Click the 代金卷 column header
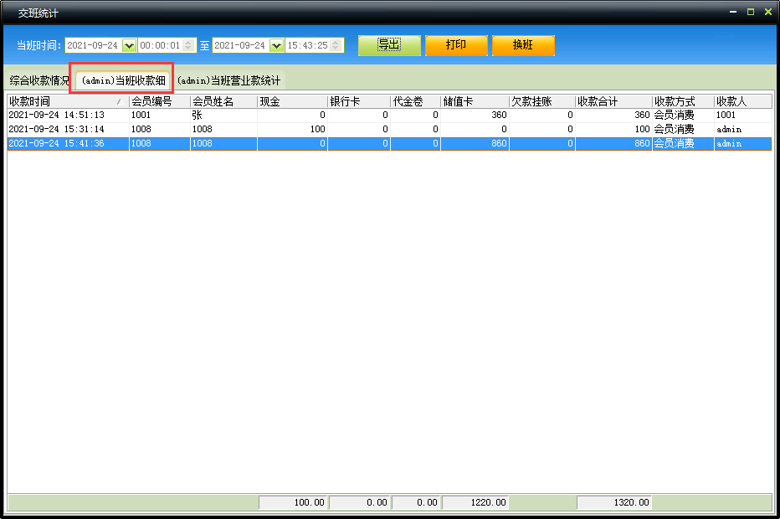Viewport: 780px width, 519px height. (x=416, y=101)
